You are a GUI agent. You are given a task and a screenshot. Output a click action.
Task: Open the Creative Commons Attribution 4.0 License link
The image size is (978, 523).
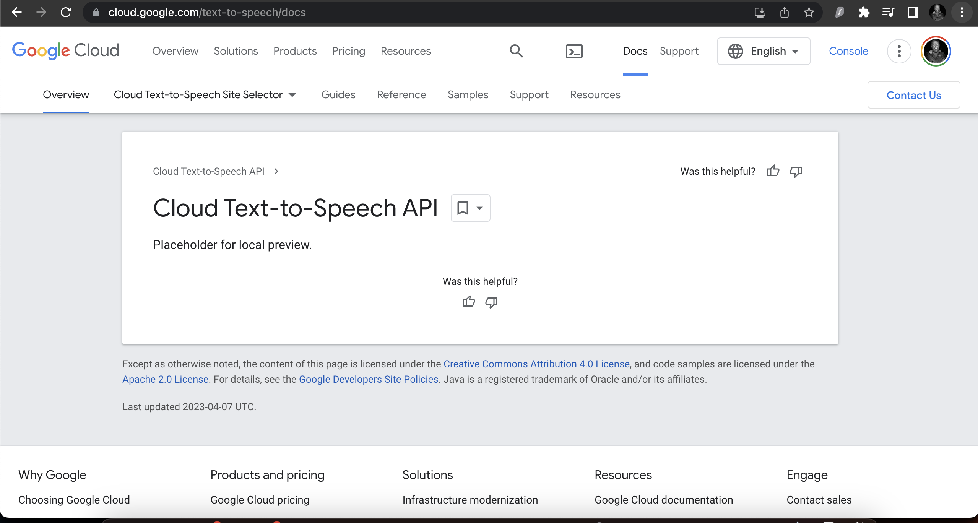pos(536,364)
